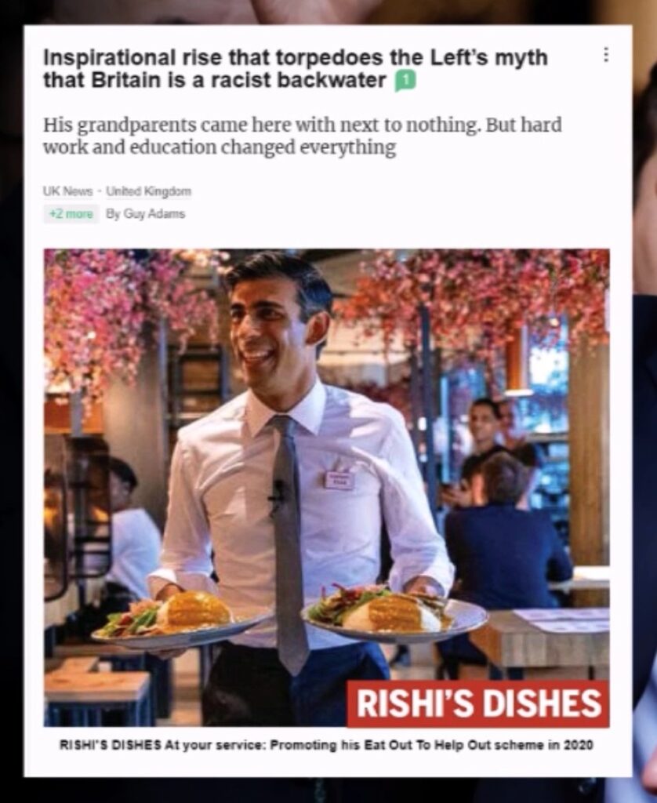The width and height of the screenshot is (657, 803).
Task: Click headline line 'that Britain is a racist backwater'
Action: [x=215, y=81]
